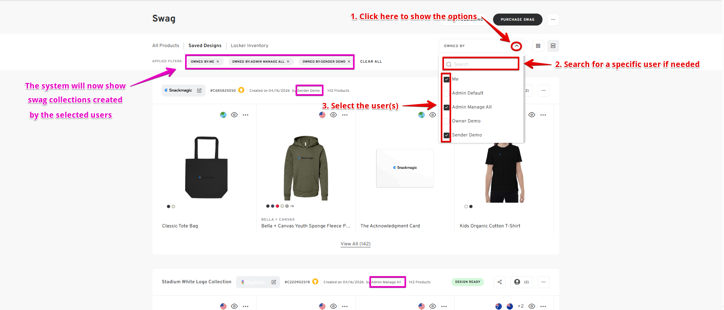Click the Purchase Swag button
The height and width of the screenshot is (310, 724).
point(517,20)
